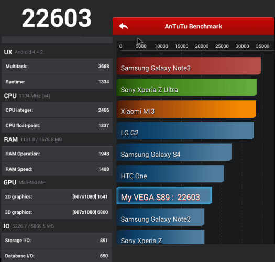The width and height of the screenshot is (275, 262).
Task: Select the Samsung Galaxy Note2 bar
Action: (160, 217)
